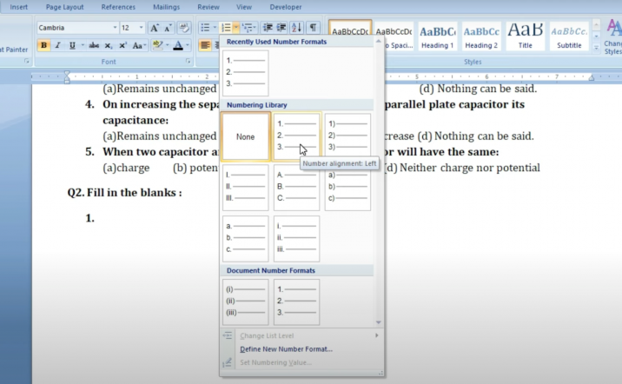Viewport: 622px width, 384px height.
Task: Select the uppercase Roman numeral list format
Action: [245, 187]
